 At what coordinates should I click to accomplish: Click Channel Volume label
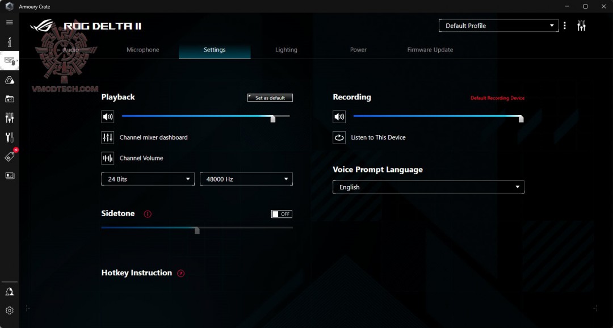[x=141, y=158]
